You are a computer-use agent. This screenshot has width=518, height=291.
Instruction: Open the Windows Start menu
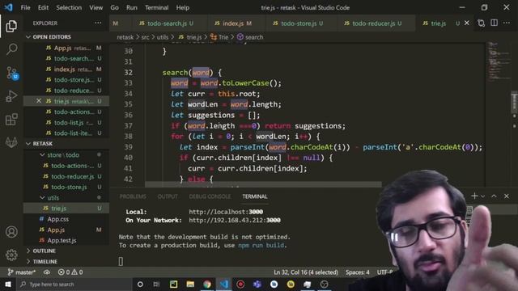click(7, 284)
